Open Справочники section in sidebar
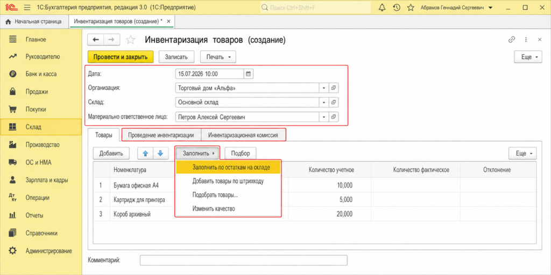551x275 pixels. coord(41,233)
